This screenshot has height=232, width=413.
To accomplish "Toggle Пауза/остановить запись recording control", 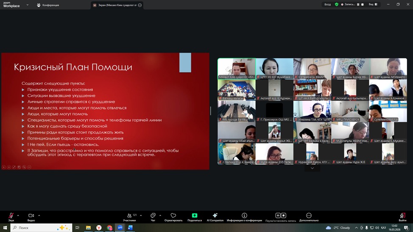I will [x=280, y=216].
